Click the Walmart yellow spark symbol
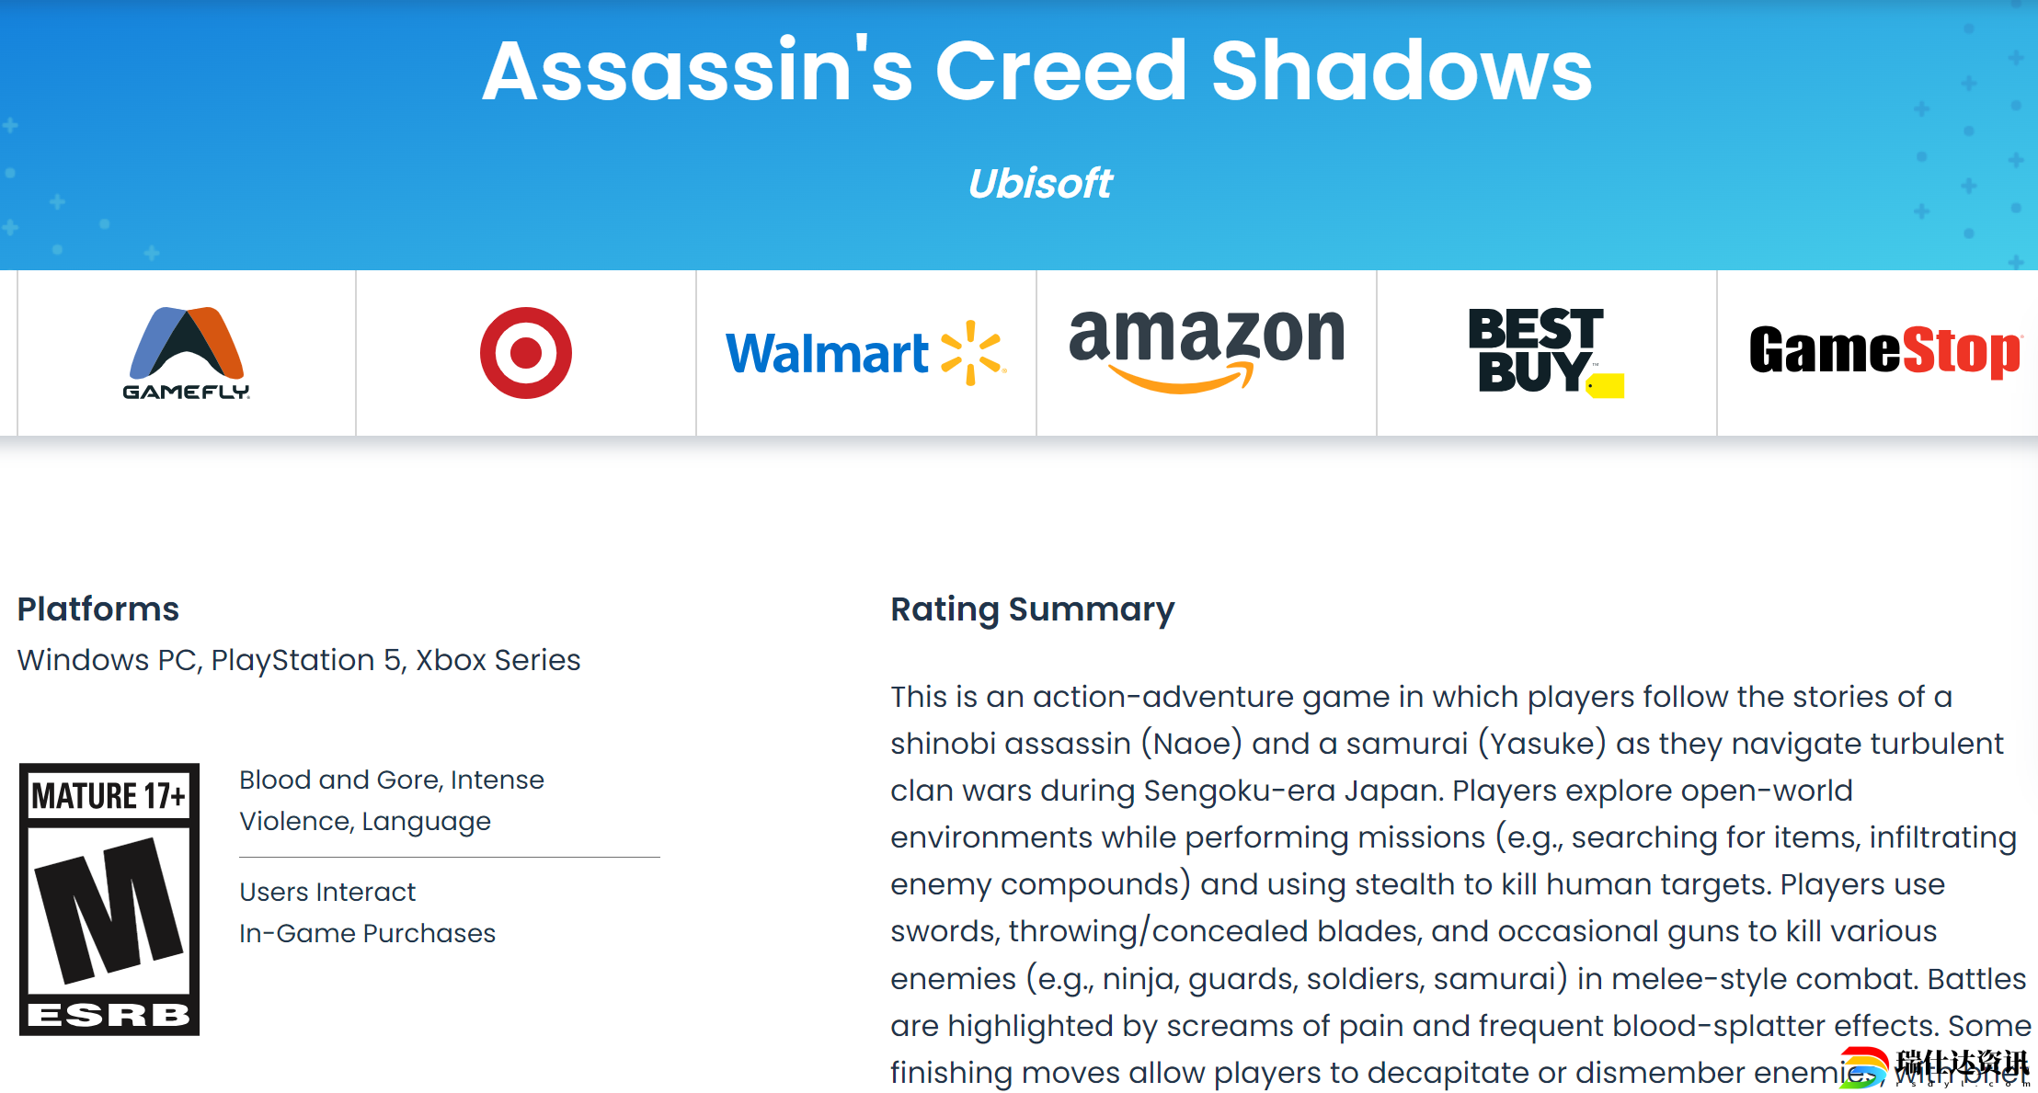The image size is (2038, 1093). pyautogui.click(x=972, y=353)
